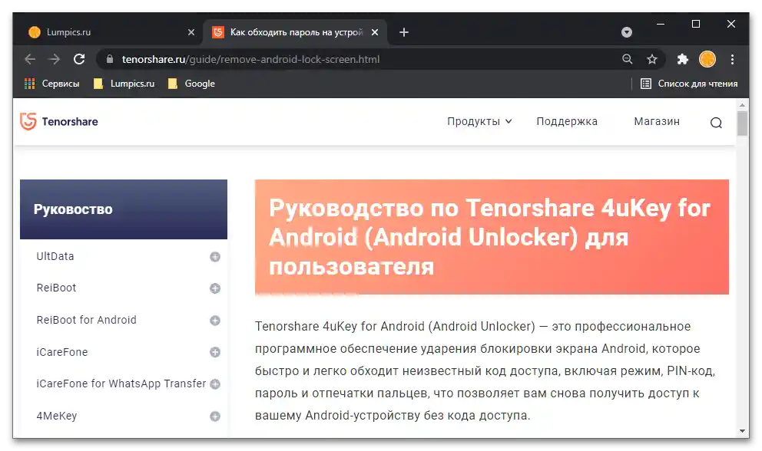Image resolution: width=762 pixels, height=451 pixels.
Task: Close the Tenorshare guide tab
Action: [x=375, y=32]
